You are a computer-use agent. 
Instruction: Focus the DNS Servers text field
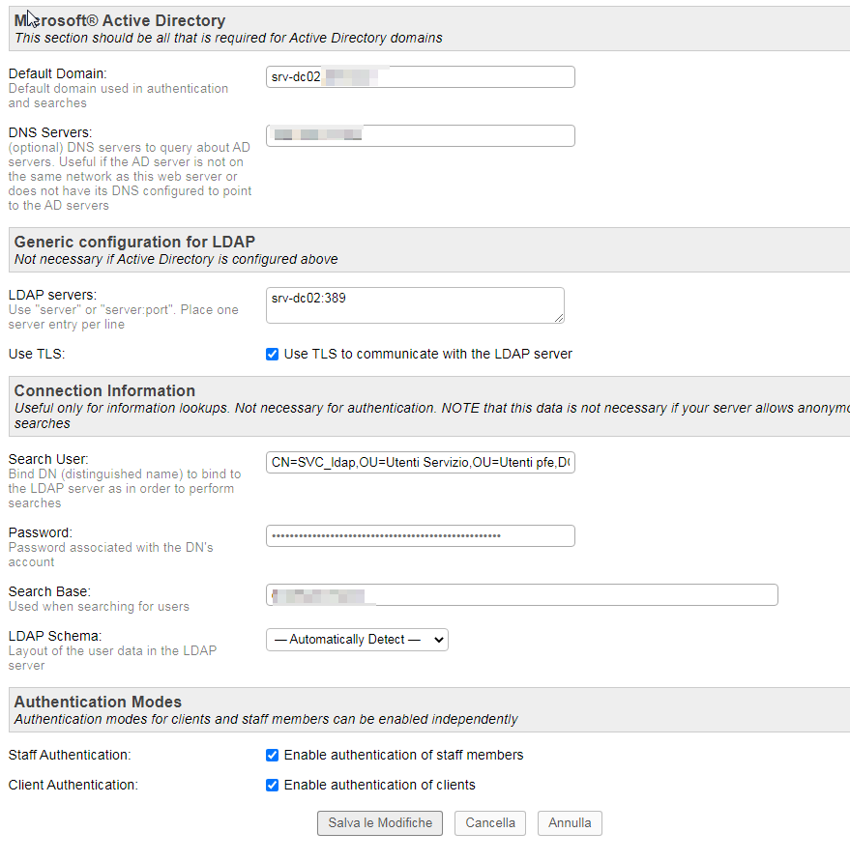pos(420,135)
